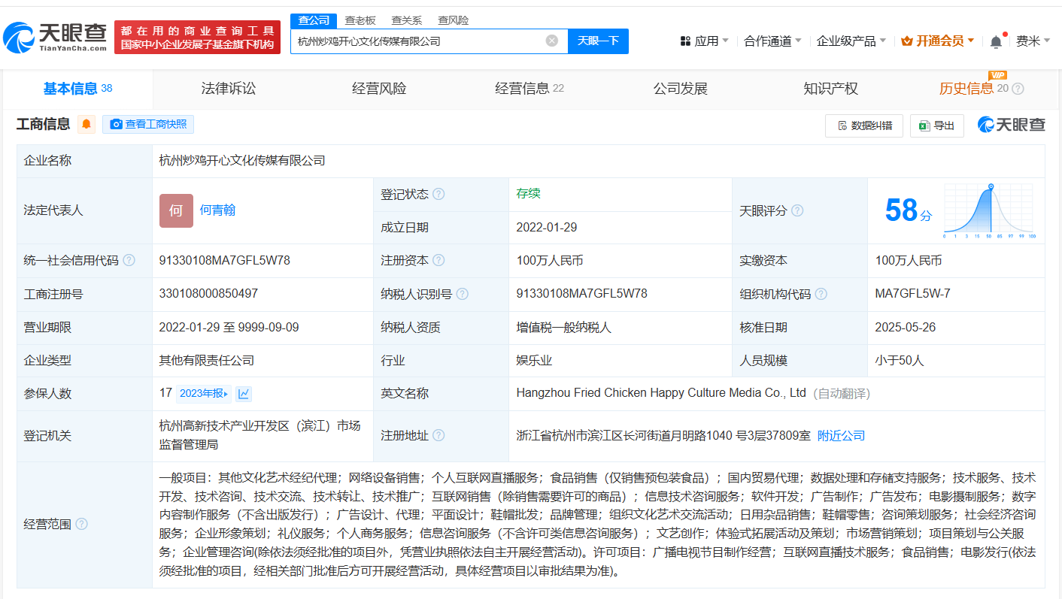Open the 参保人数 trend chart icon

[x=244, y=393]
